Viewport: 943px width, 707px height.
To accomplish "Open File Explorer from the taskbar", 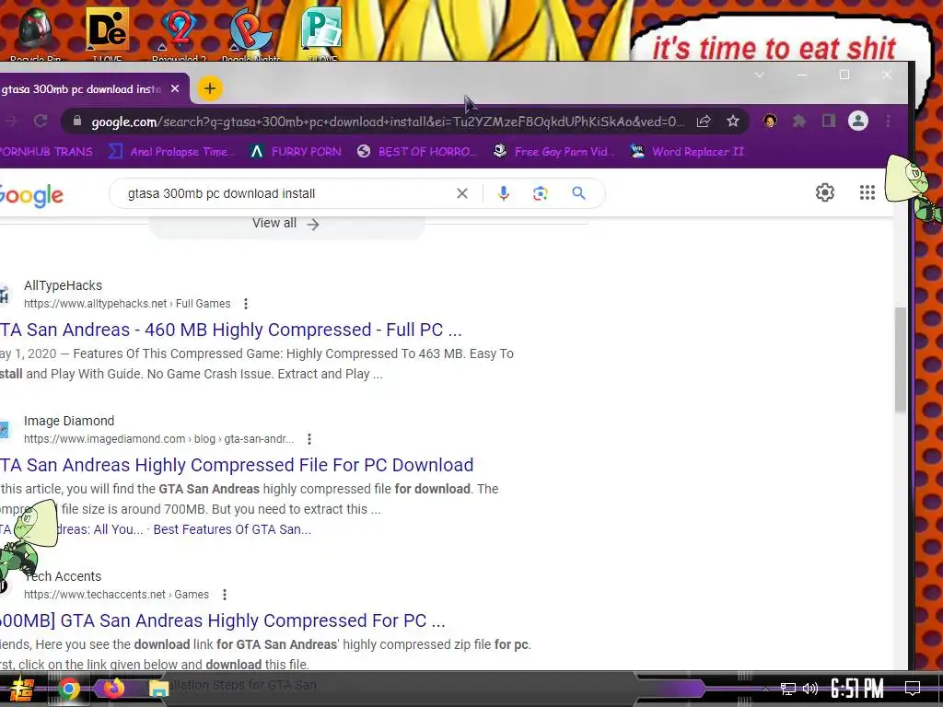I will point(158,689).
